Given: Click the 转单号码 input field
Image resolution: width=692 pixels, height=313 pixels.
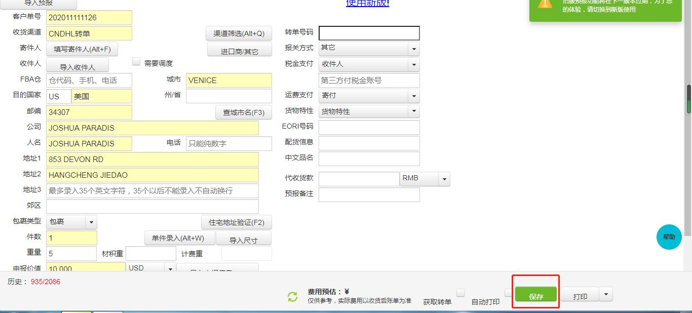Looking at the screenshot, I should [369, 33].
